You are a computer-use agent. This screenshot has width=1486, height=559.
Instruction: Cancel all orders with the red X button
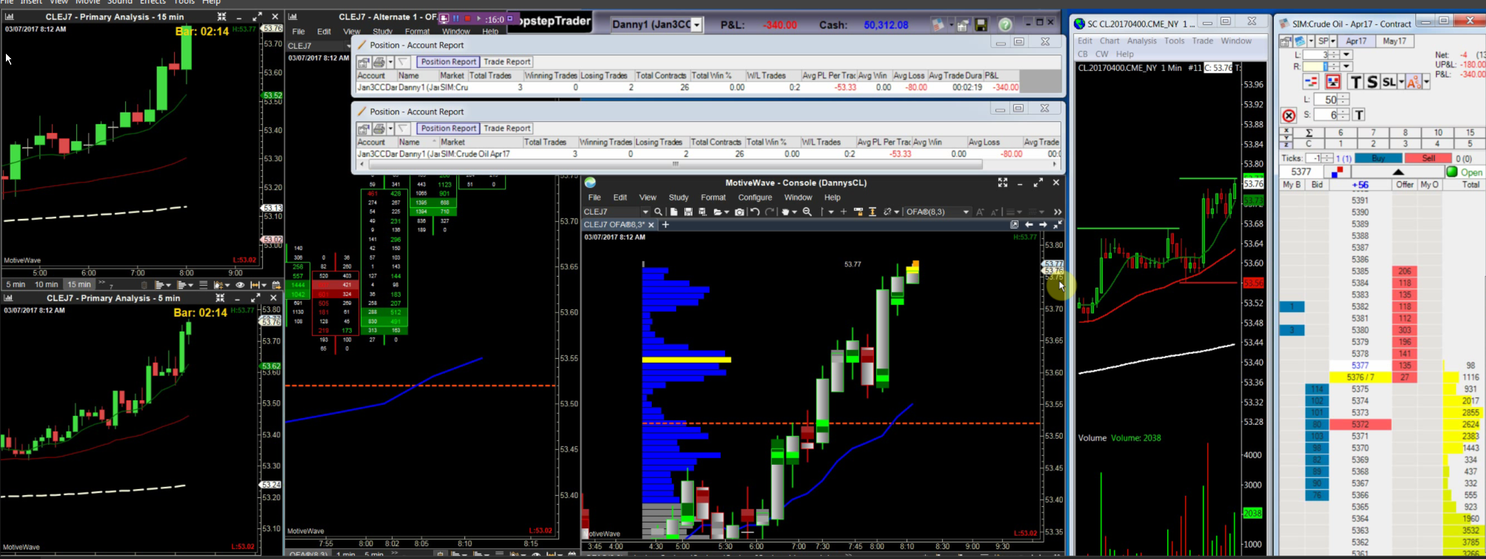(x=1289, y=115)
